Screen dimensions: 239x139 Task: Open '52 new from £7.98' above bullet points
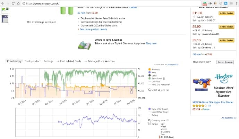point(87,13)
